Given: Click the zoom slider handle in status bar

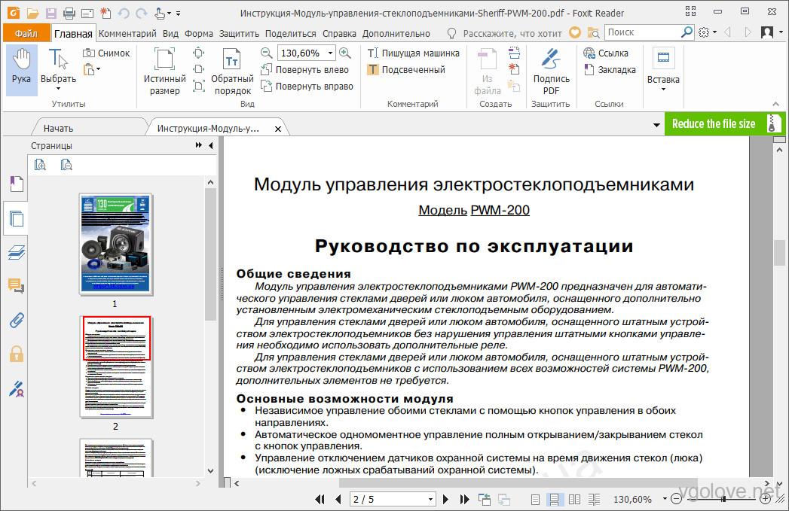Looking at the screenshot, I should [723, 499].
